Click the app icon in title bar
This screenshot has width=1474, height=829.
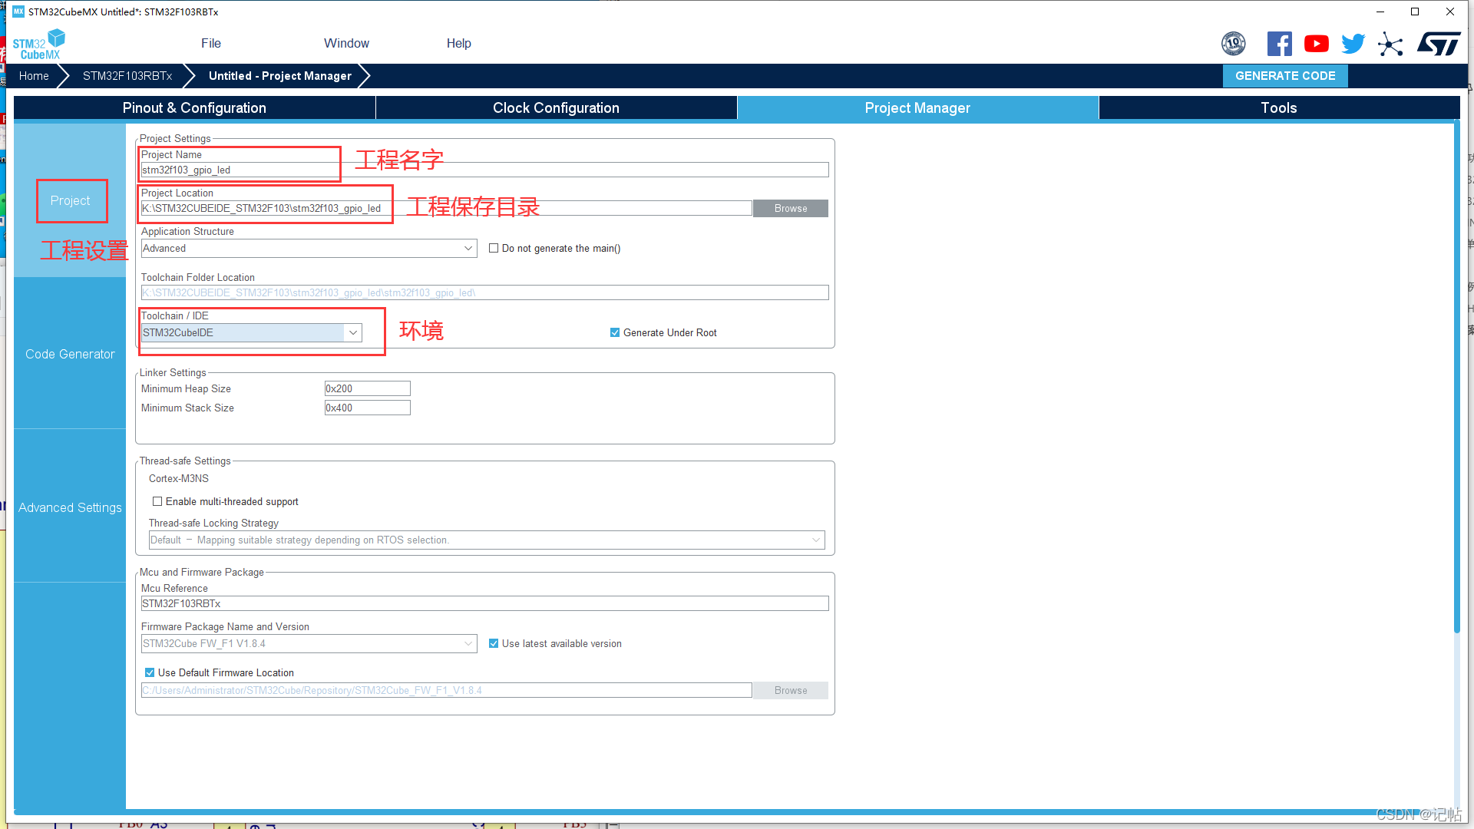[x=18, y=12]
